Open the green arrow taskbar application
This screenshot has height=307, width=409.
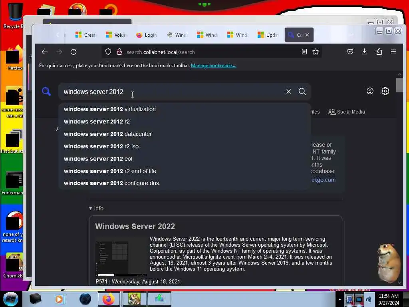tap(160, 299)
